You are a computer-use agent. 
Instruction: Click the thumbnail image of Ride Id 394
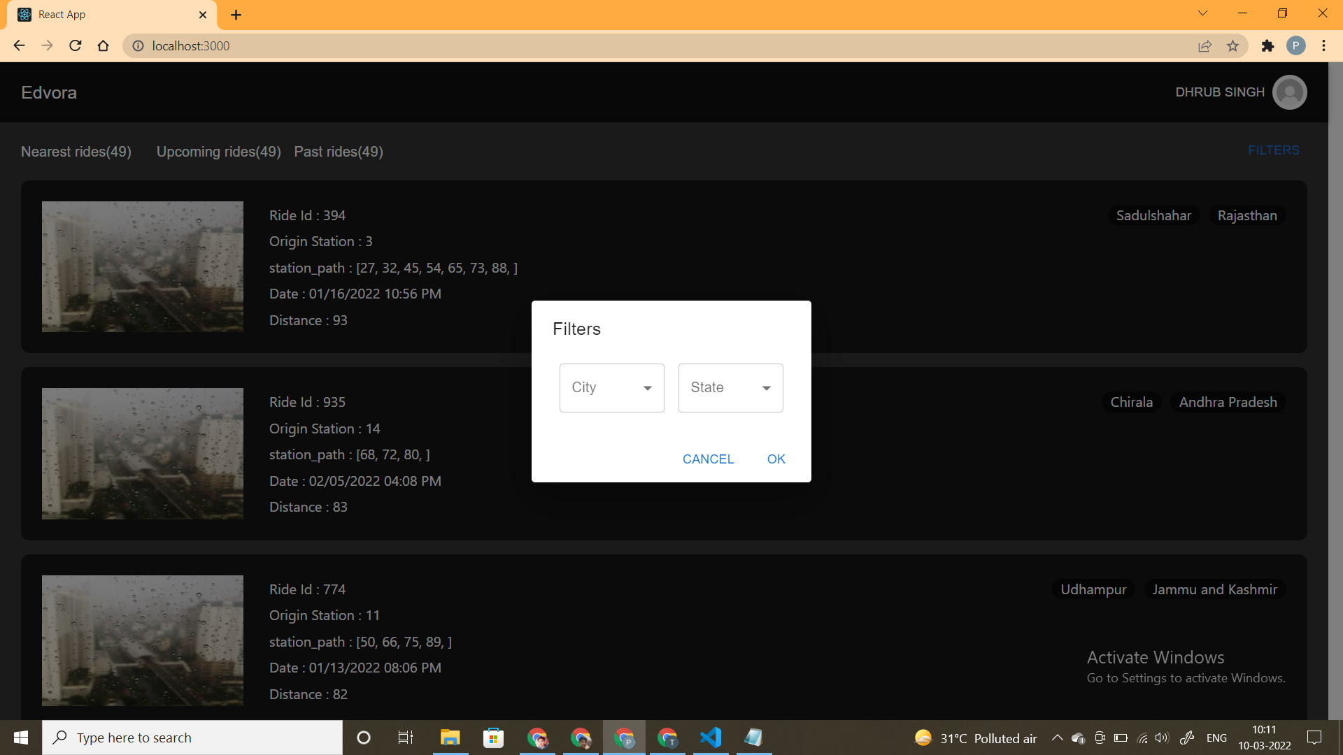click(x=142, y=266)
